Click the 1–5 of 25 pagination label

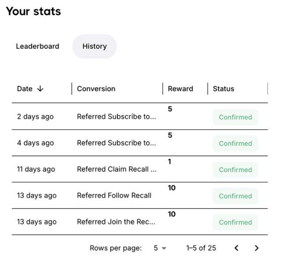(201, 248)
